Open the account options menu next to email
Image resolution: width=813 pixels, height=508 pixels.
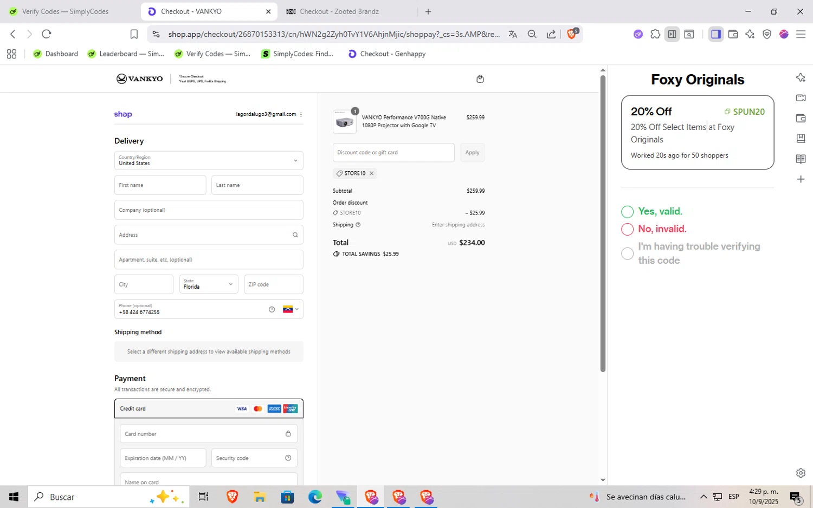(301, 114)
